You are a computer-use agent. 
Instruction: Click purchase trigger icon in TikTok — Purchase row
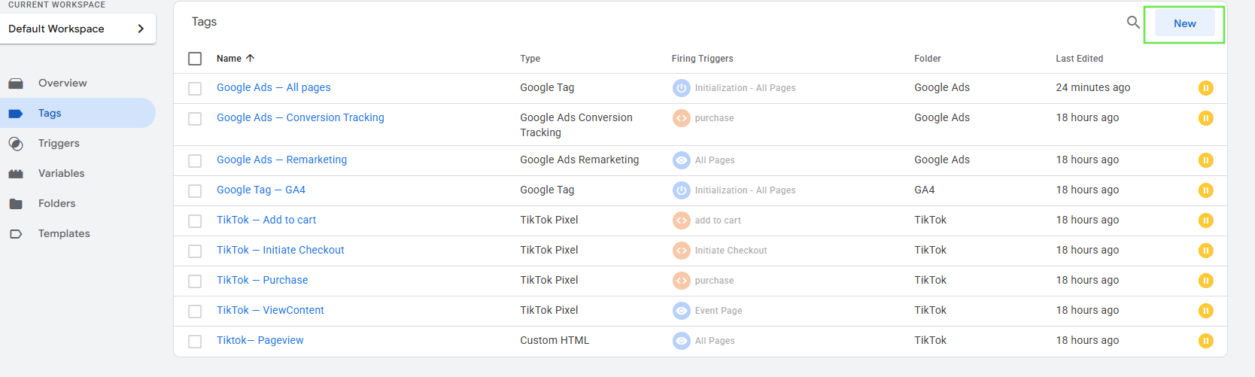pos(681,281)
